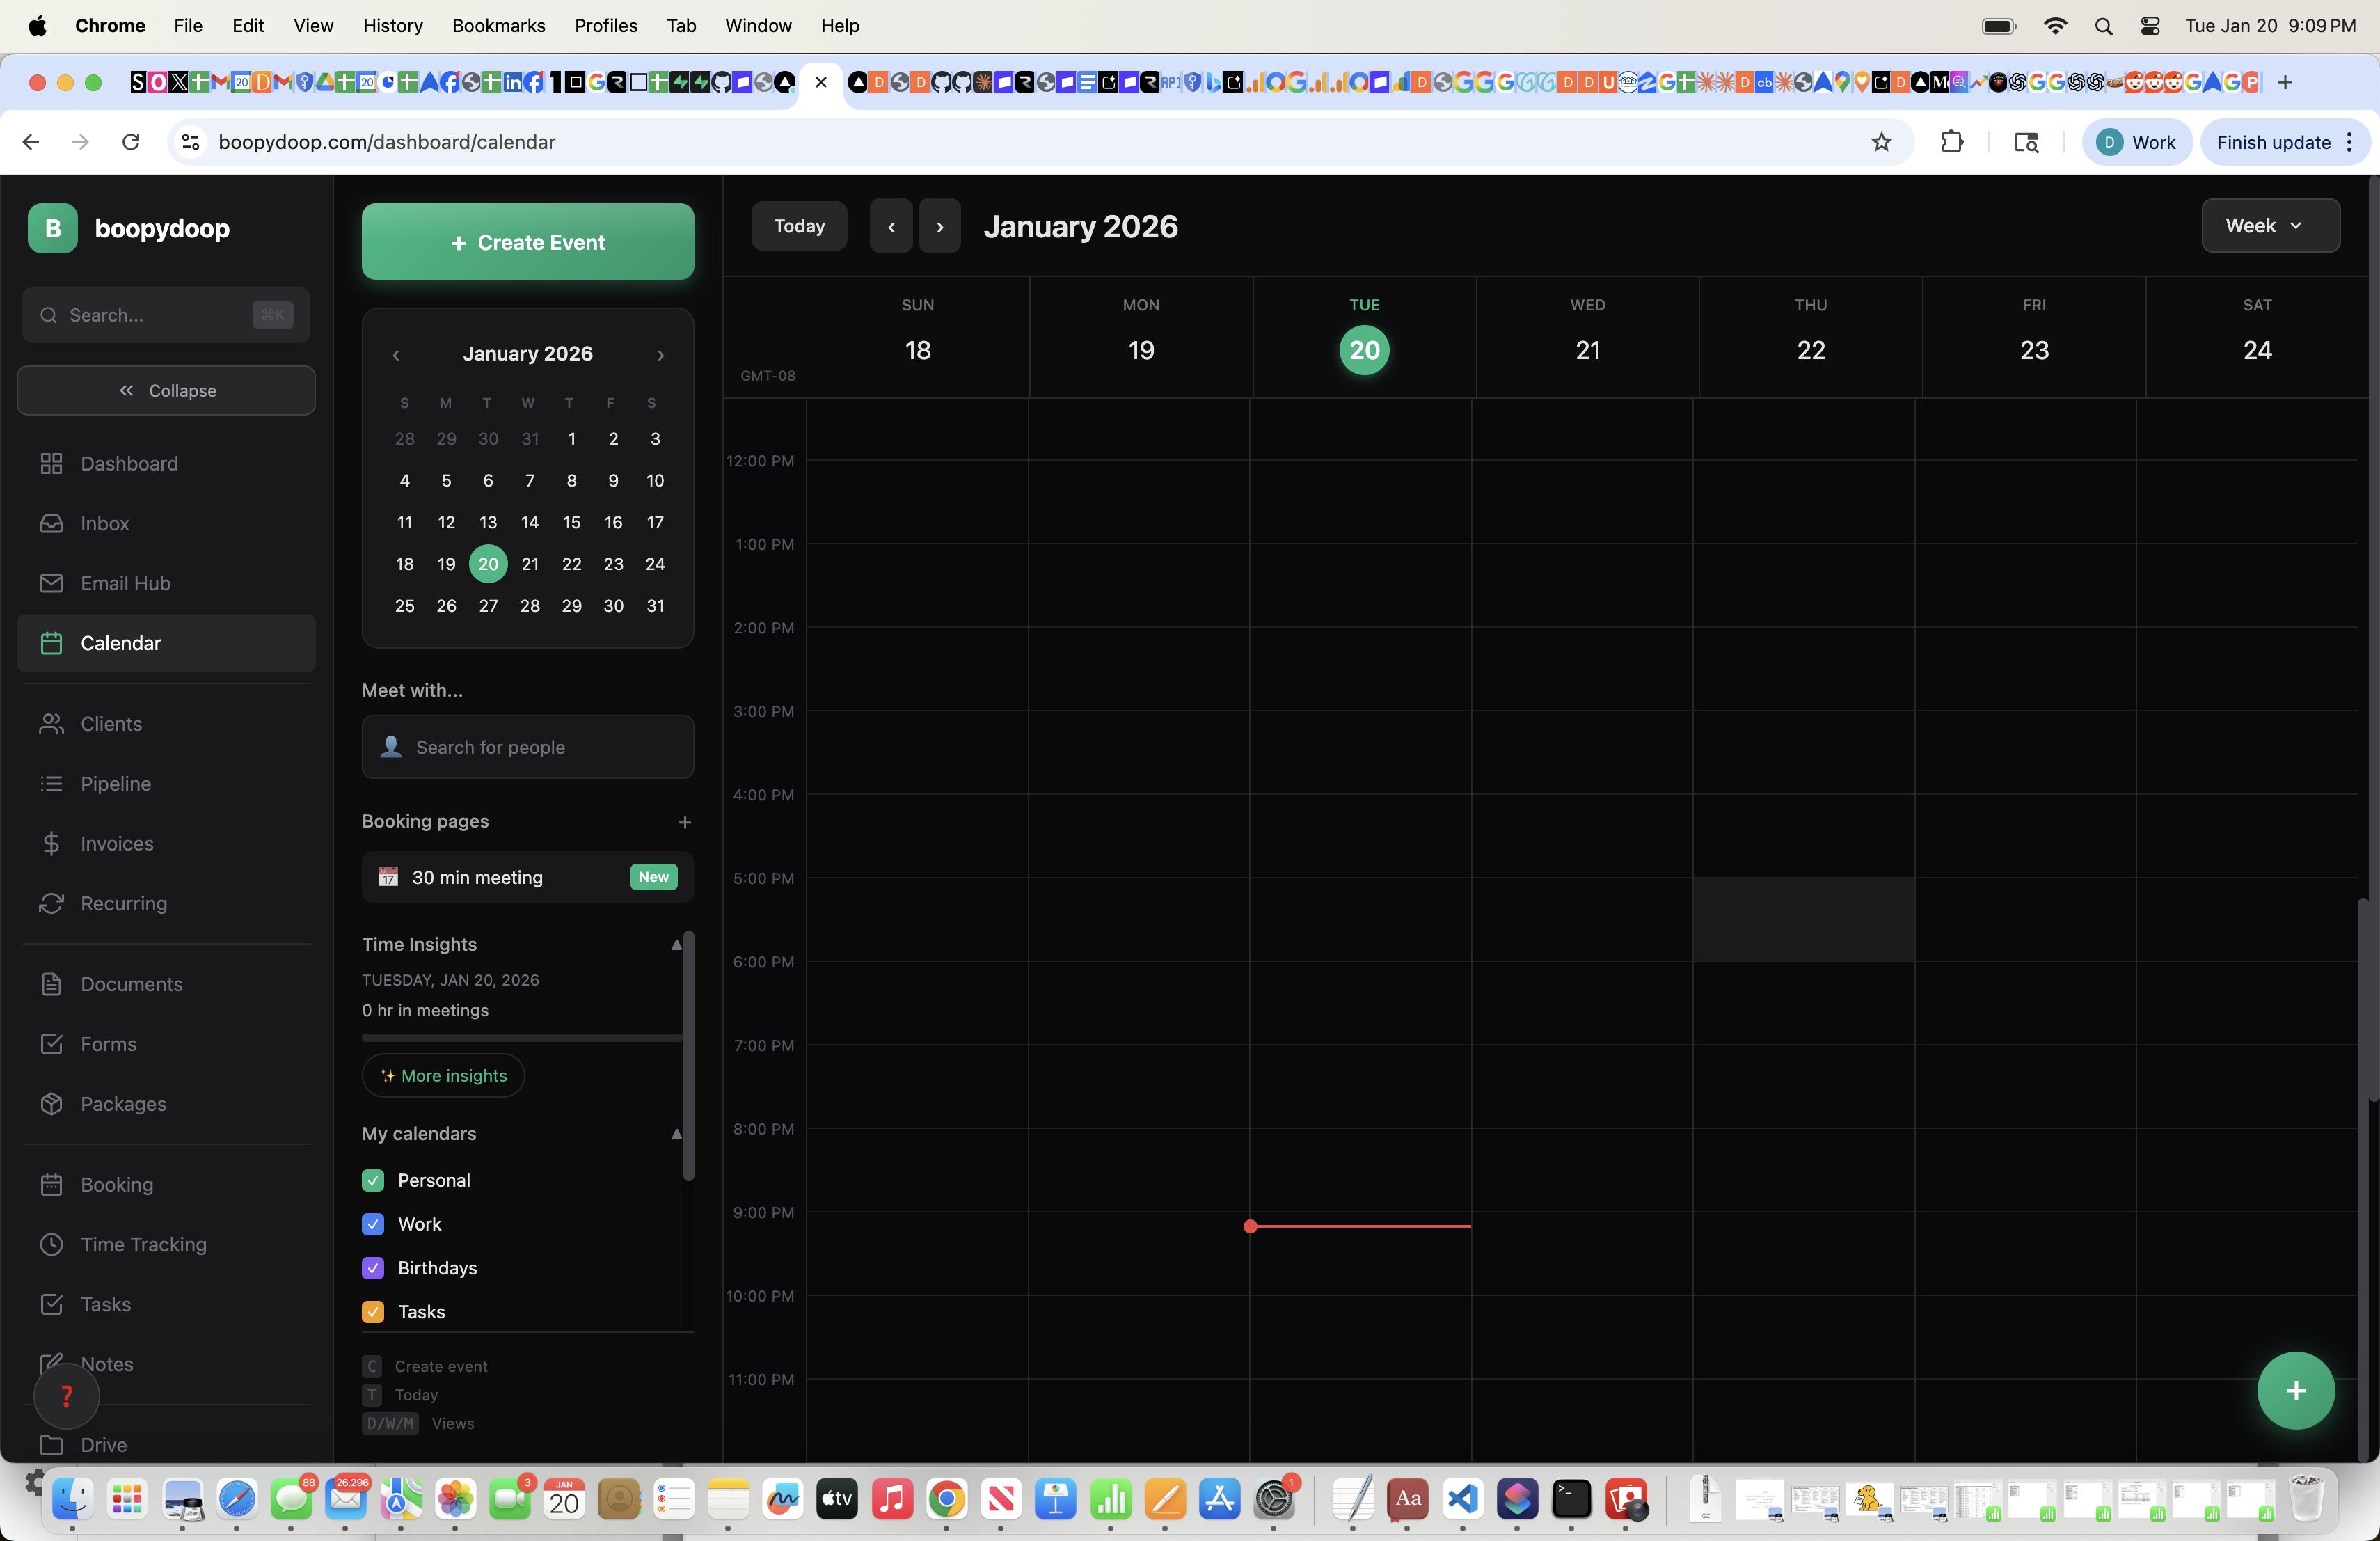The height and width of the screenshot is (1541, 2380).
Task: Click the Create Event button
Action: pyautogui.click(x=527, y=242)
